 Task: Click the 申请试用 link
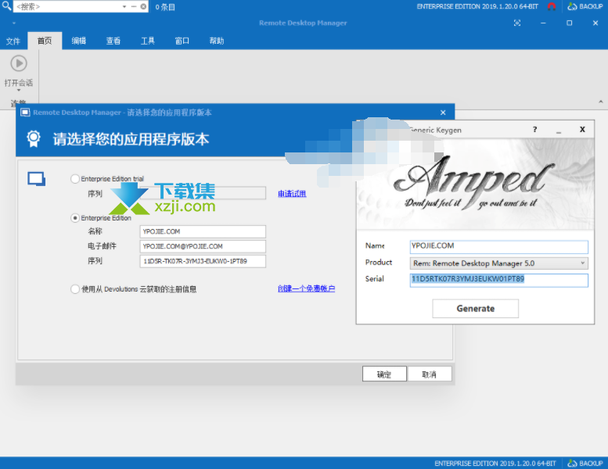[292, 194]
